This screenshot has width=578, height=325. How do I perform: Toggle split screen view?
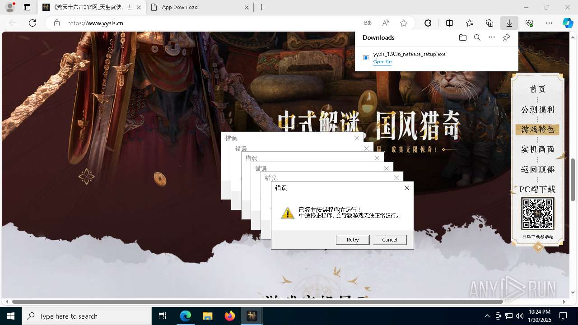(x=450, y=23)
